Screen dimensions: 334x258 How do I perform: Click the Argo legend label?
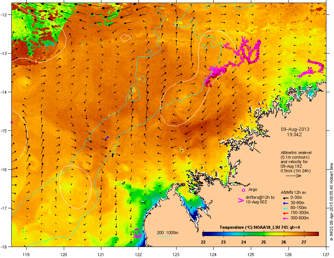pyautogui.click(x=253, y=189)
